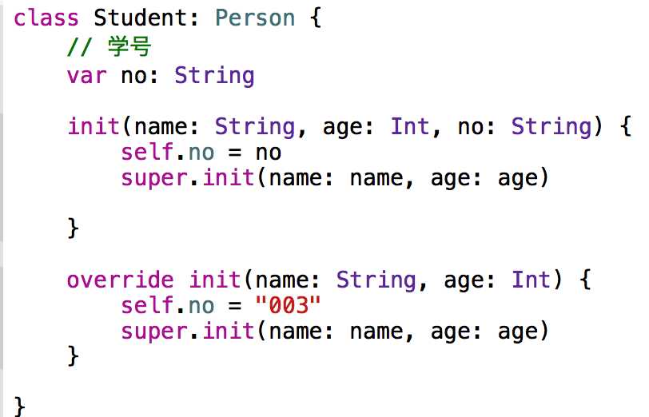Click Int type in the override init signature
Image resolution: width=649 pixels, height=417 pixels.
(x=532, y=280)
